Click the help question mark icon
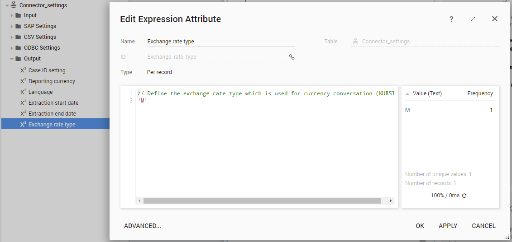 point(451,19)
